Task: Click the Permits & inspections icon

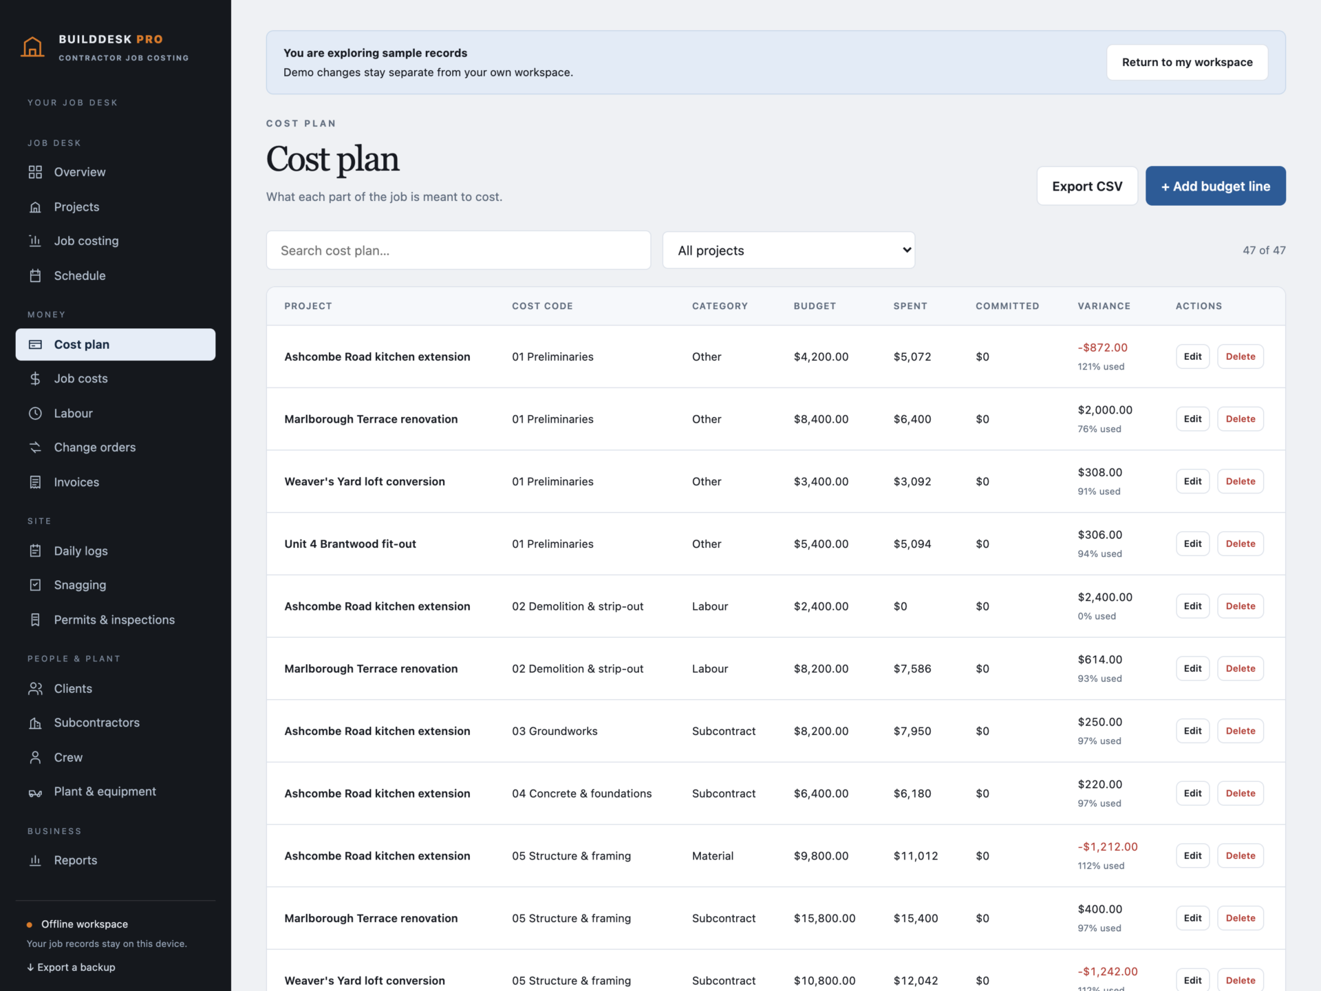Action: click(x=35, y=619)
